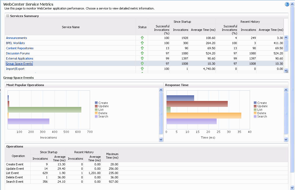Click the Create legend swatch in Response Time
This screenshot has height=190, width=295.
coord(255,103)
